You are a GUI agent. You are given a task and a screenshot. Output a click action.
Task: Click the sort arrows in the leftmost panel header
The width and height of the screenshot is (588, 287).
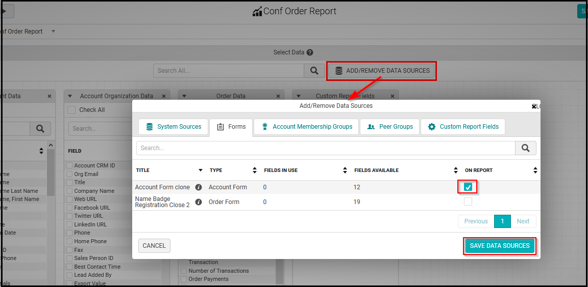[41, 151]
